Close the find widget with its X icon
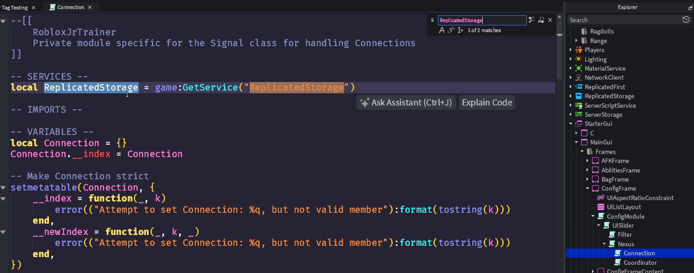This screenshot has width=694, height=273. click(550, 20)
